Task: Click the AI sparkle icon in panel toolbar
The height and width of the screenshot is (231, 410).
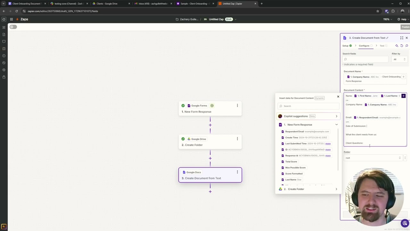Action: point(397,46)
